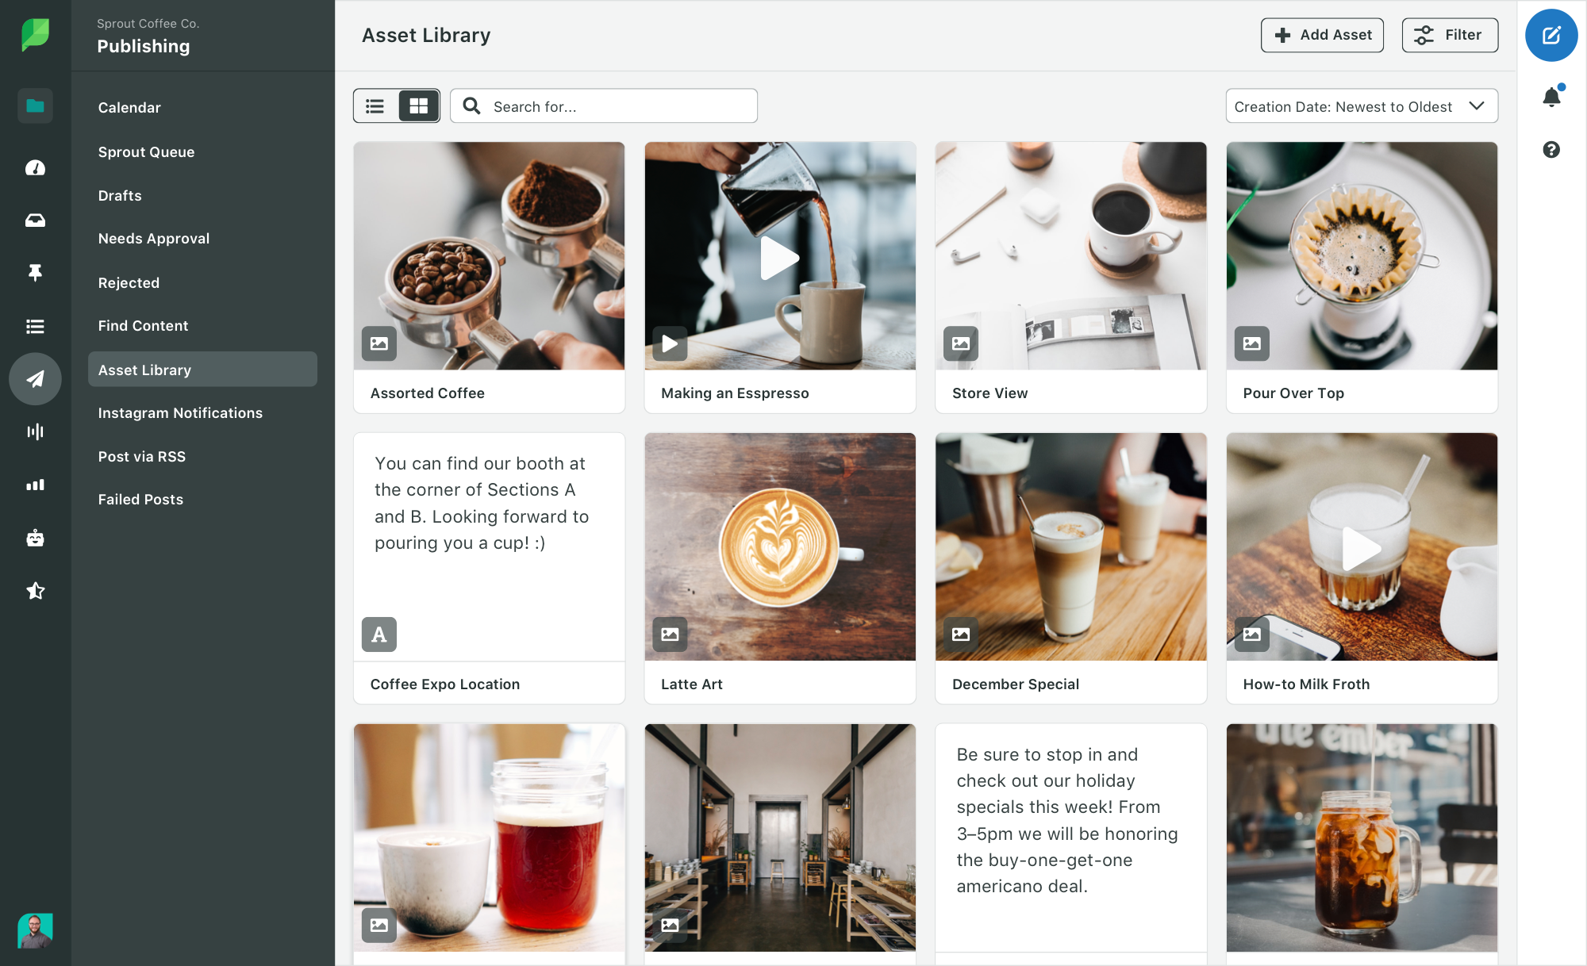1587x966 pixels.
Task: Open the Publishing compose icon
Action: click(1550, 35)
